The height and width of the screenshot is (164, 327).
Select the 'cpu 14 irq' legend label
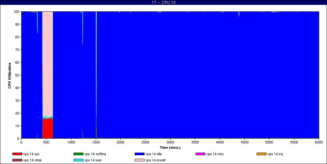click(x=275, y=154)
